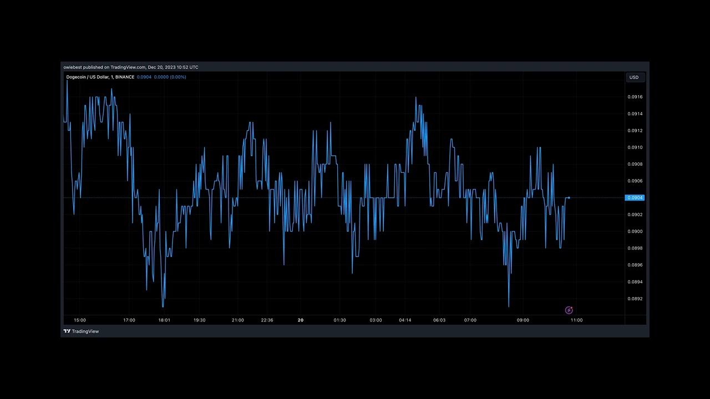Viewport: 710px width, 399px height.
Task: Click the 0.0892 price axis label
Action: 635,299
